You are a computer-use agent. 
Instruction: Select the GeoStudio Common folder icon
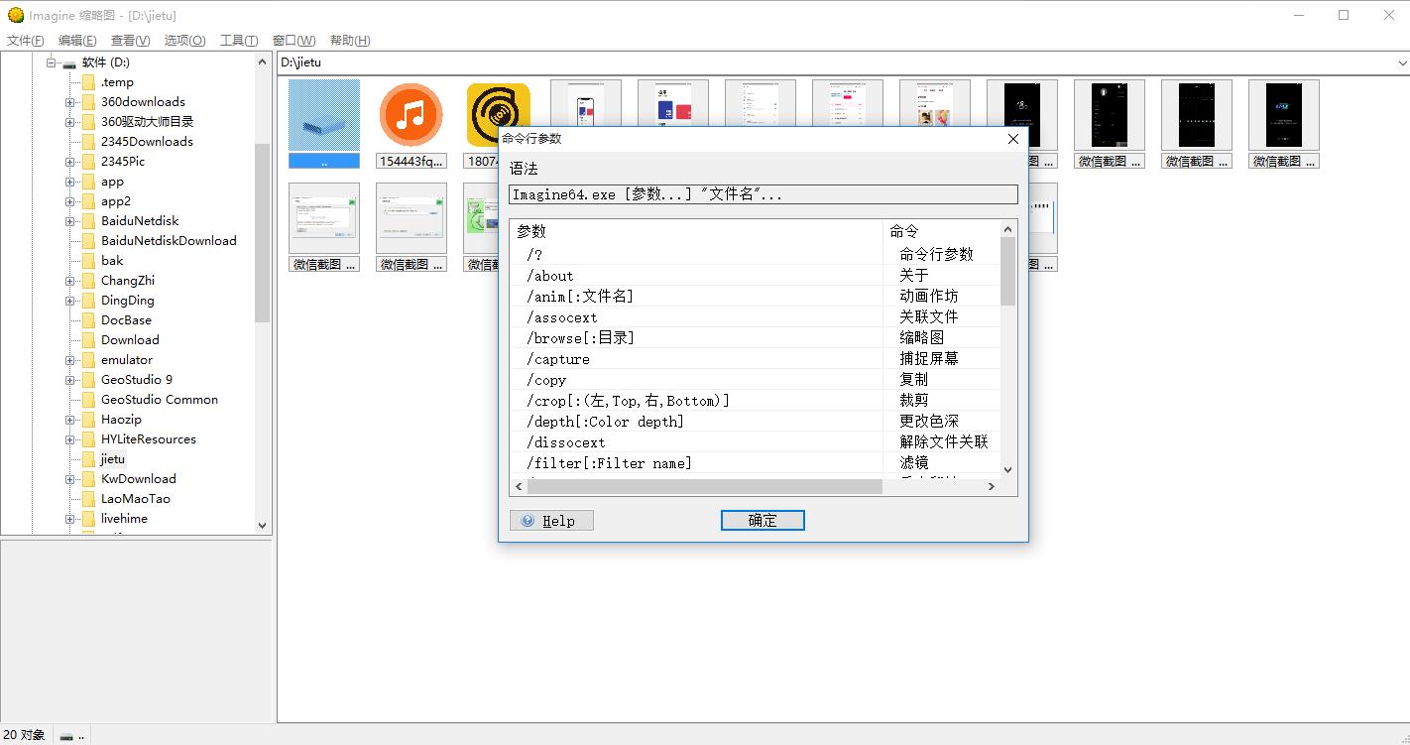point(88,400)
